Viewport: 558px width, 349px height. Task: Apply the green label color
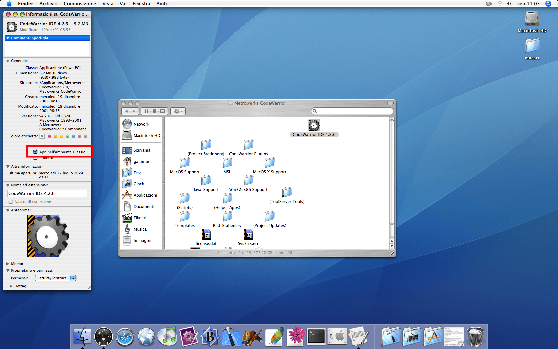click(x=67, y=136)
